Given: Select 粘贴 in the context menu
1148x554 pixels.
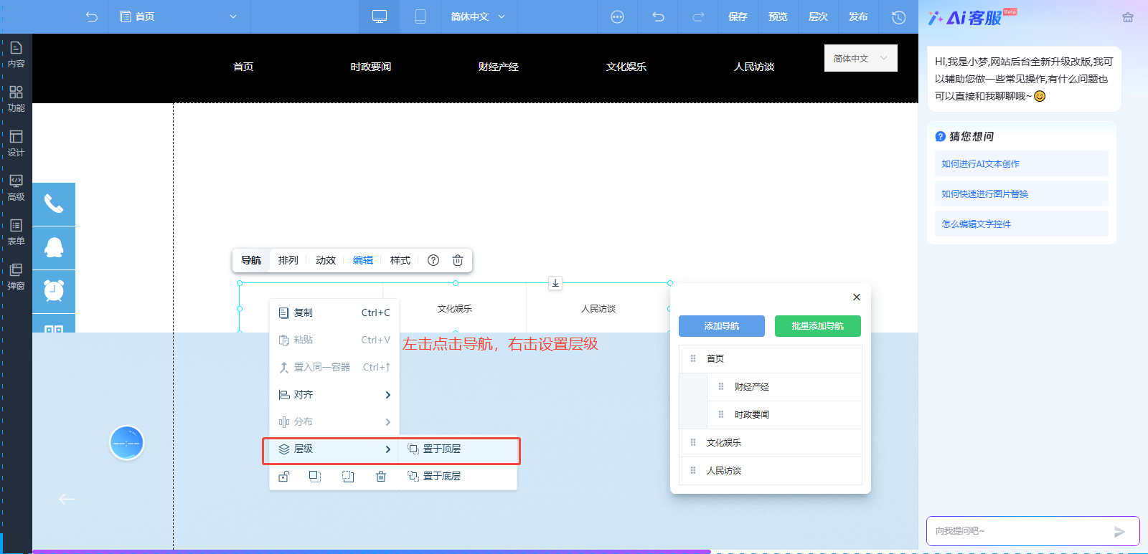Looking at the screenshot, I should tap(334, 340).
